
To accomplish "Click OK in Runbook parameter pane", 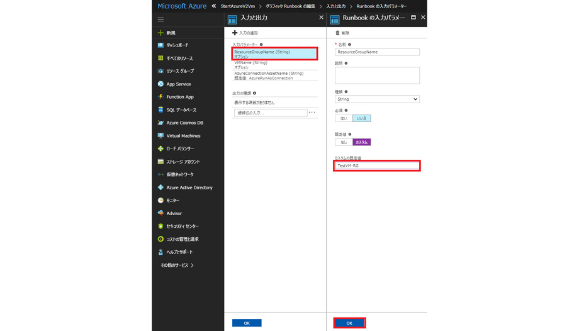I will [x=349, y=323].
